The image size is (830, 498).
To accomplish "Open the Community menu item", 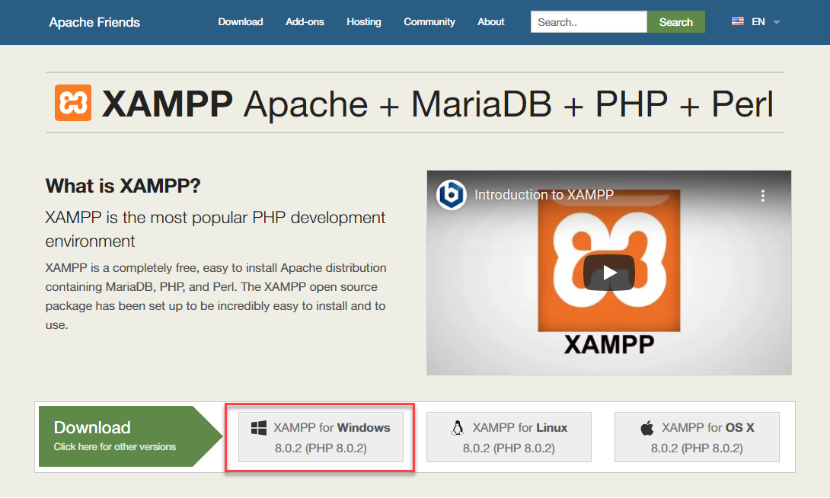I will click(429, 21).
